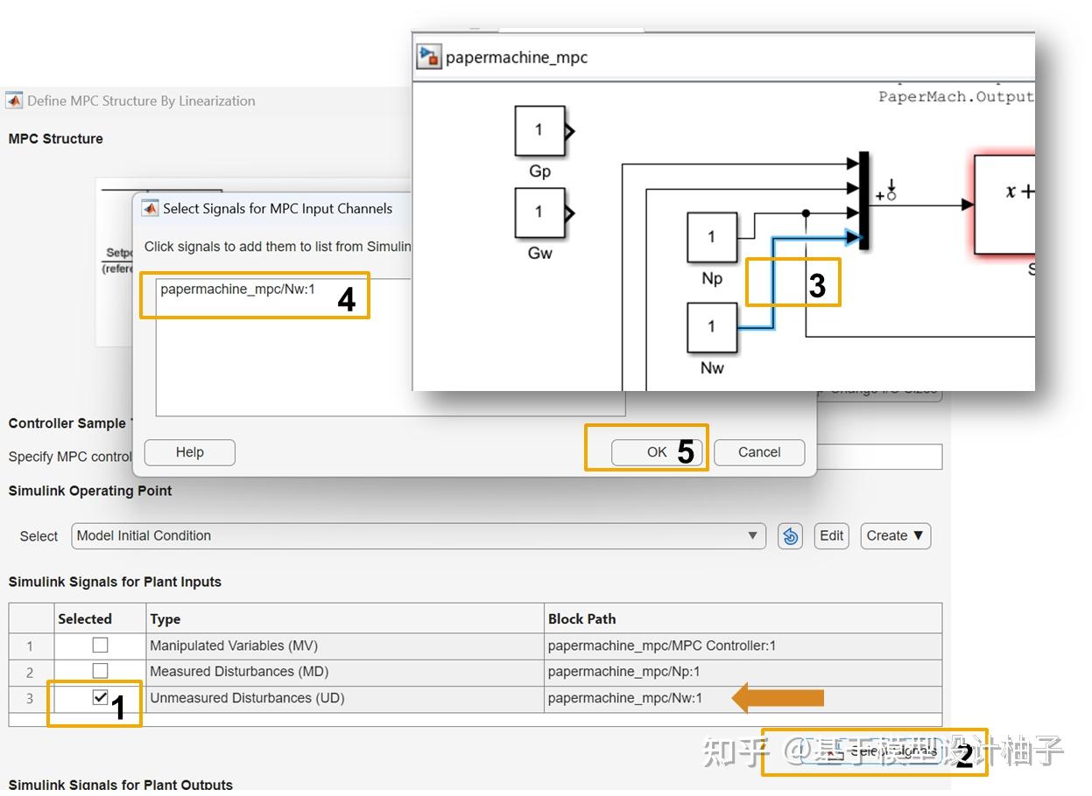Check the Manipulated Variables (MV) checkbox
This screenshot has height=796, width=1092.
pos(99,645)
